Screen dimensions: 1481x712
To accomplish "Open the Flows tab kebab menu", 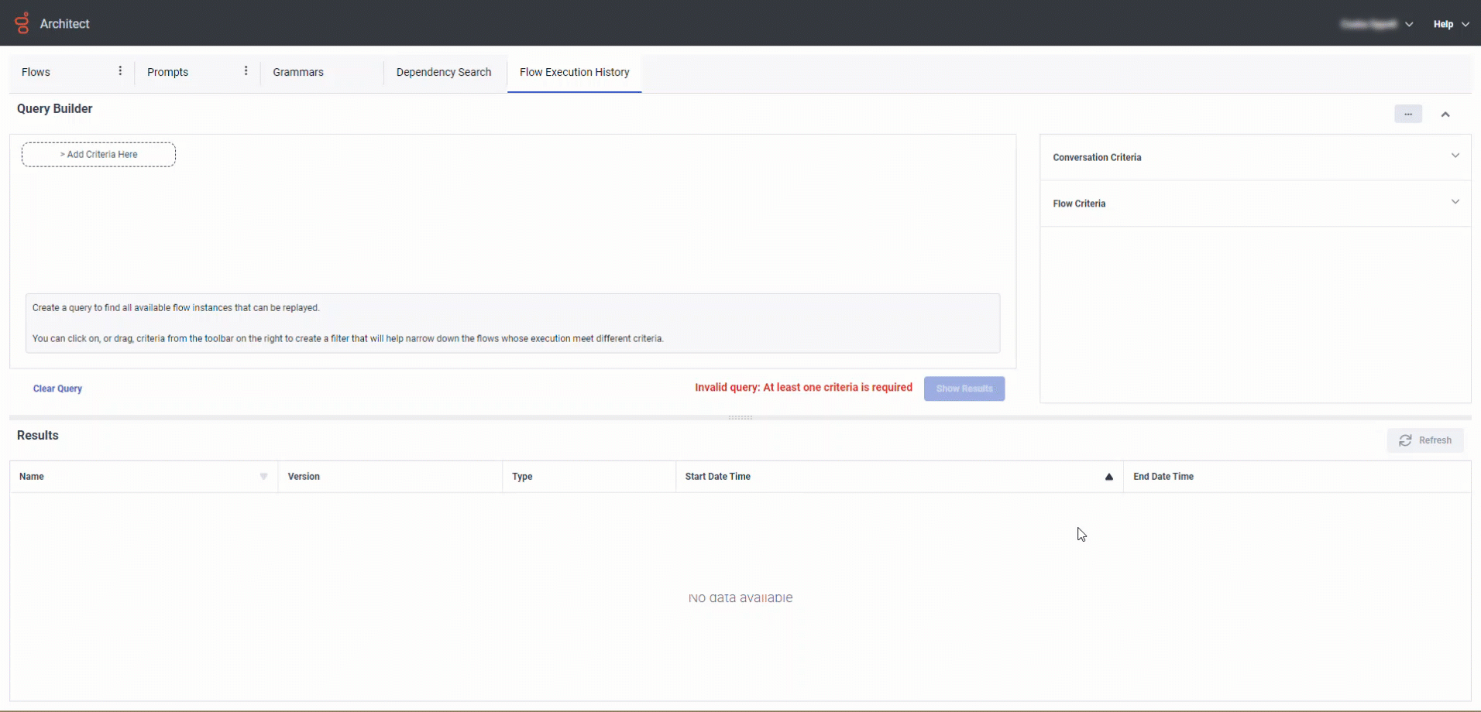I will [x=121, y=70].
